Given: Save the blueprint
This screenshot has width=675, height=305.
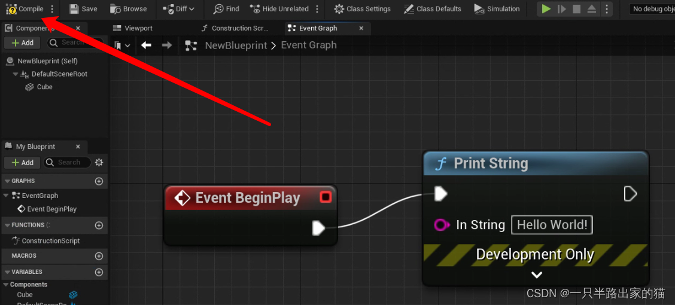Looking at the screenshot, I should (x=84, y=8).
